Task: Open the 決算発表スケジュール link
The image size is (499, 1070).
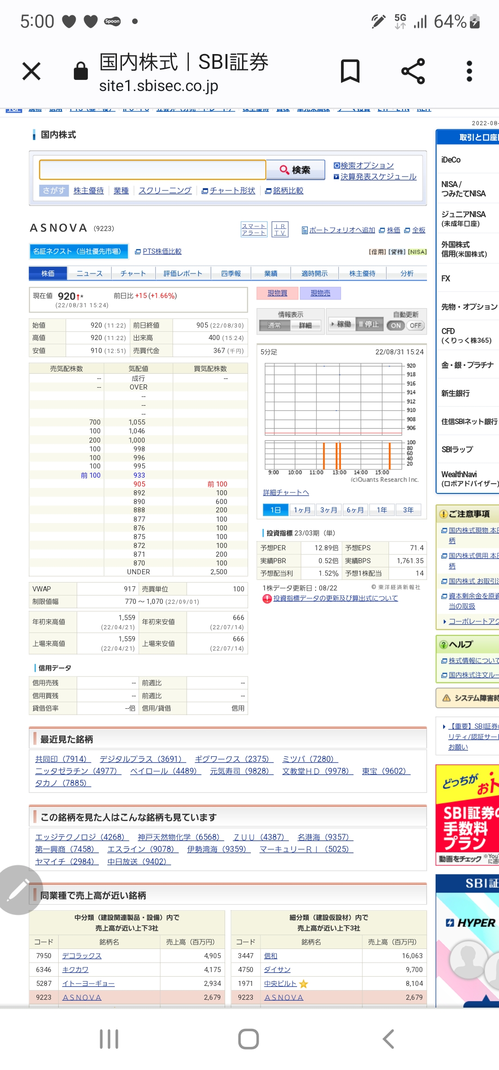Action: pyautogui.click(x=378, y=176)
